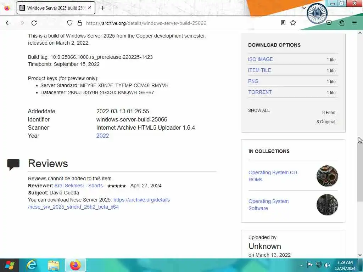Click the Operating System Software collection thumbnail
The width and height of the screenshot is (363, 272).
click(327, 205)
